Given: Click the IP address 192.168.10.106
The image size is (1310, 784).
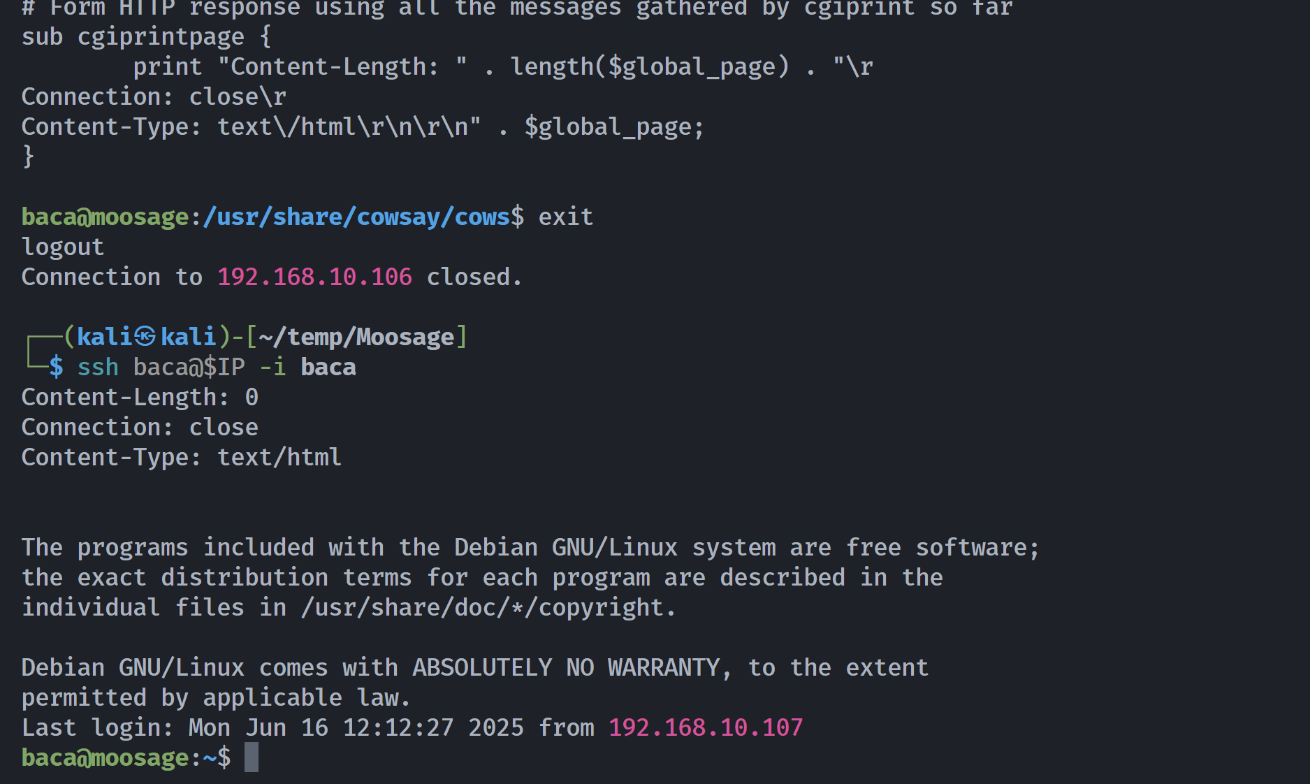Looking at the screenshot, I should [x=314, y=277].
